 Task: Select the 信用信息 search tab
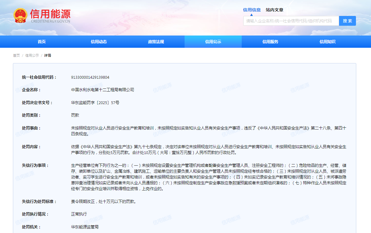coord(252,10)
